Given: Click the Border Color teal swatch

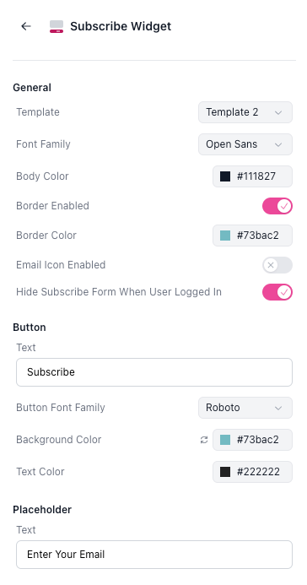Looking at the screenshot, I should pos(225,236).
